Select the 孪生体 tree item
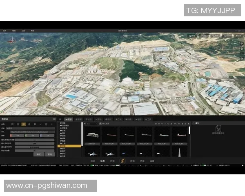This screenshot has width=245, height=196. pyautogui.click(x=64, y=128)
